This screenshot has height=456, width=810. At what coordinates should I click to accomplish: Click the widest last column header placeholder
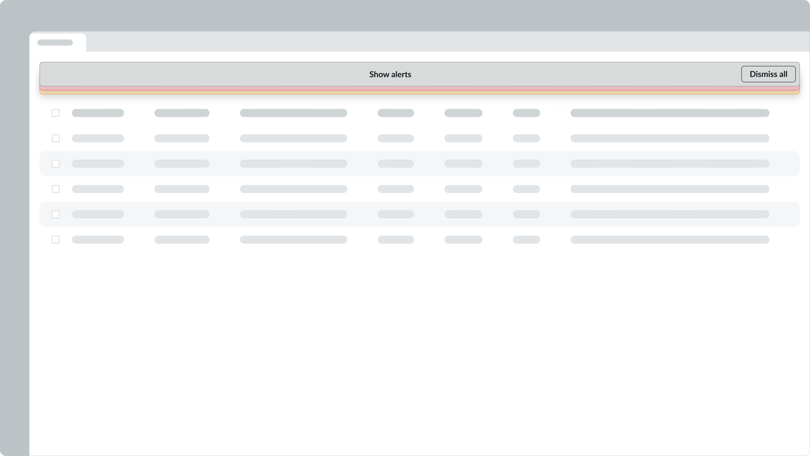tap(670, 113)
